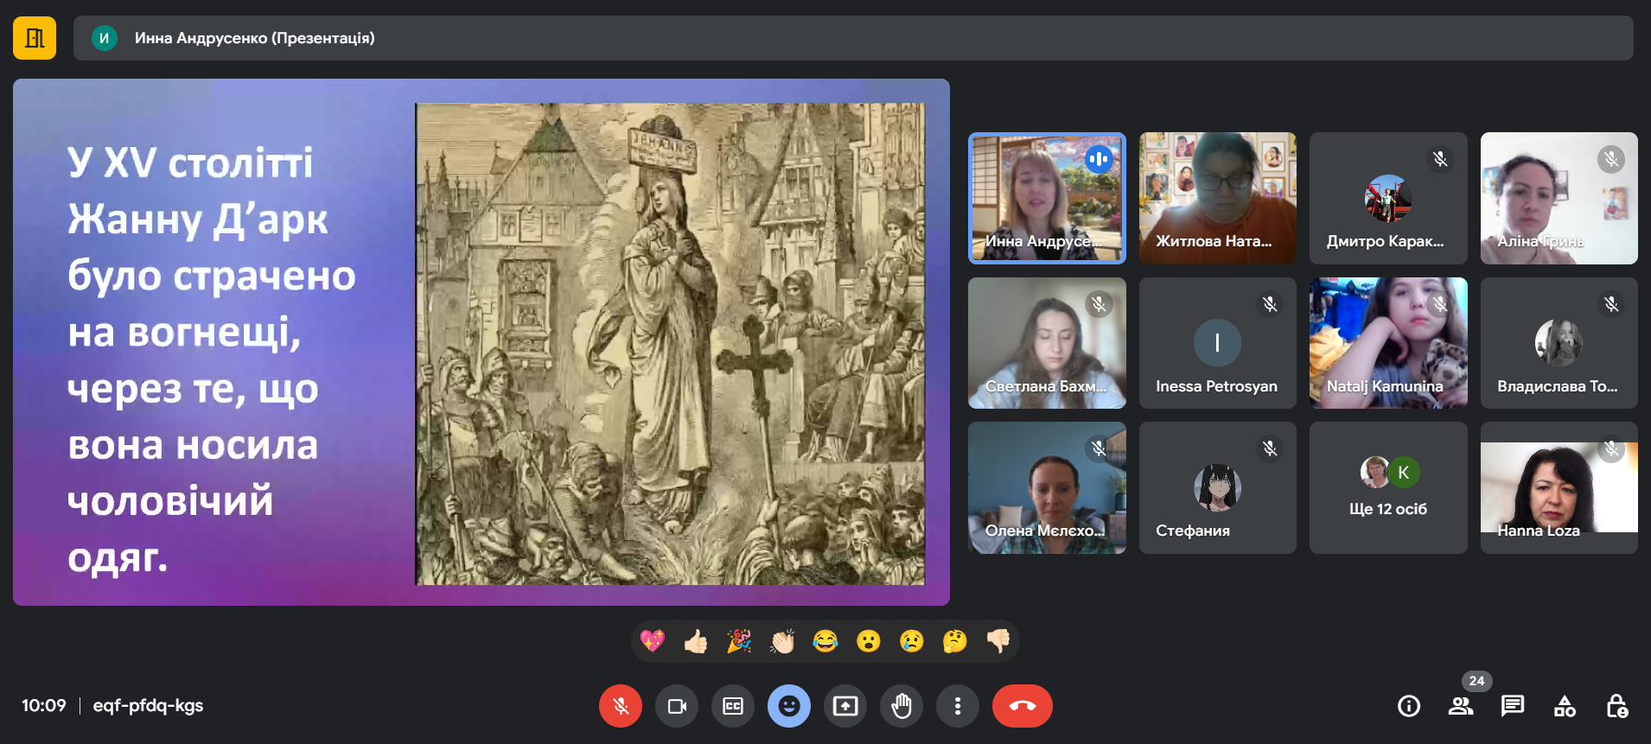Open the activities panel
The height and width of the screenshot is (744, 1651).
(x=1565, y=706)
